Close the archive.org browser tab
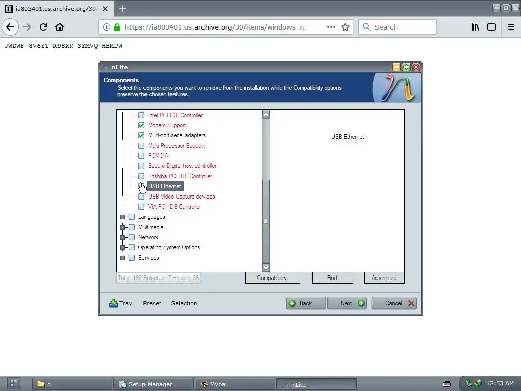Image resolution: width=521 pixels, height=391 pixels. (105, 8)
